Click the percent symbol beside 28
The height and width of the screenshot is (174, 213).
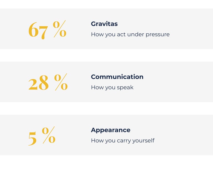61,82
